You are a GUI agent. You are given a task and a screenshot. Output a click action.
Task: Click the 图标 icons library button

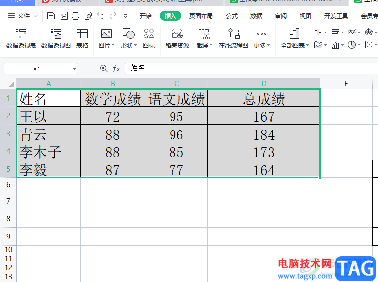click(x=149, y=38)
